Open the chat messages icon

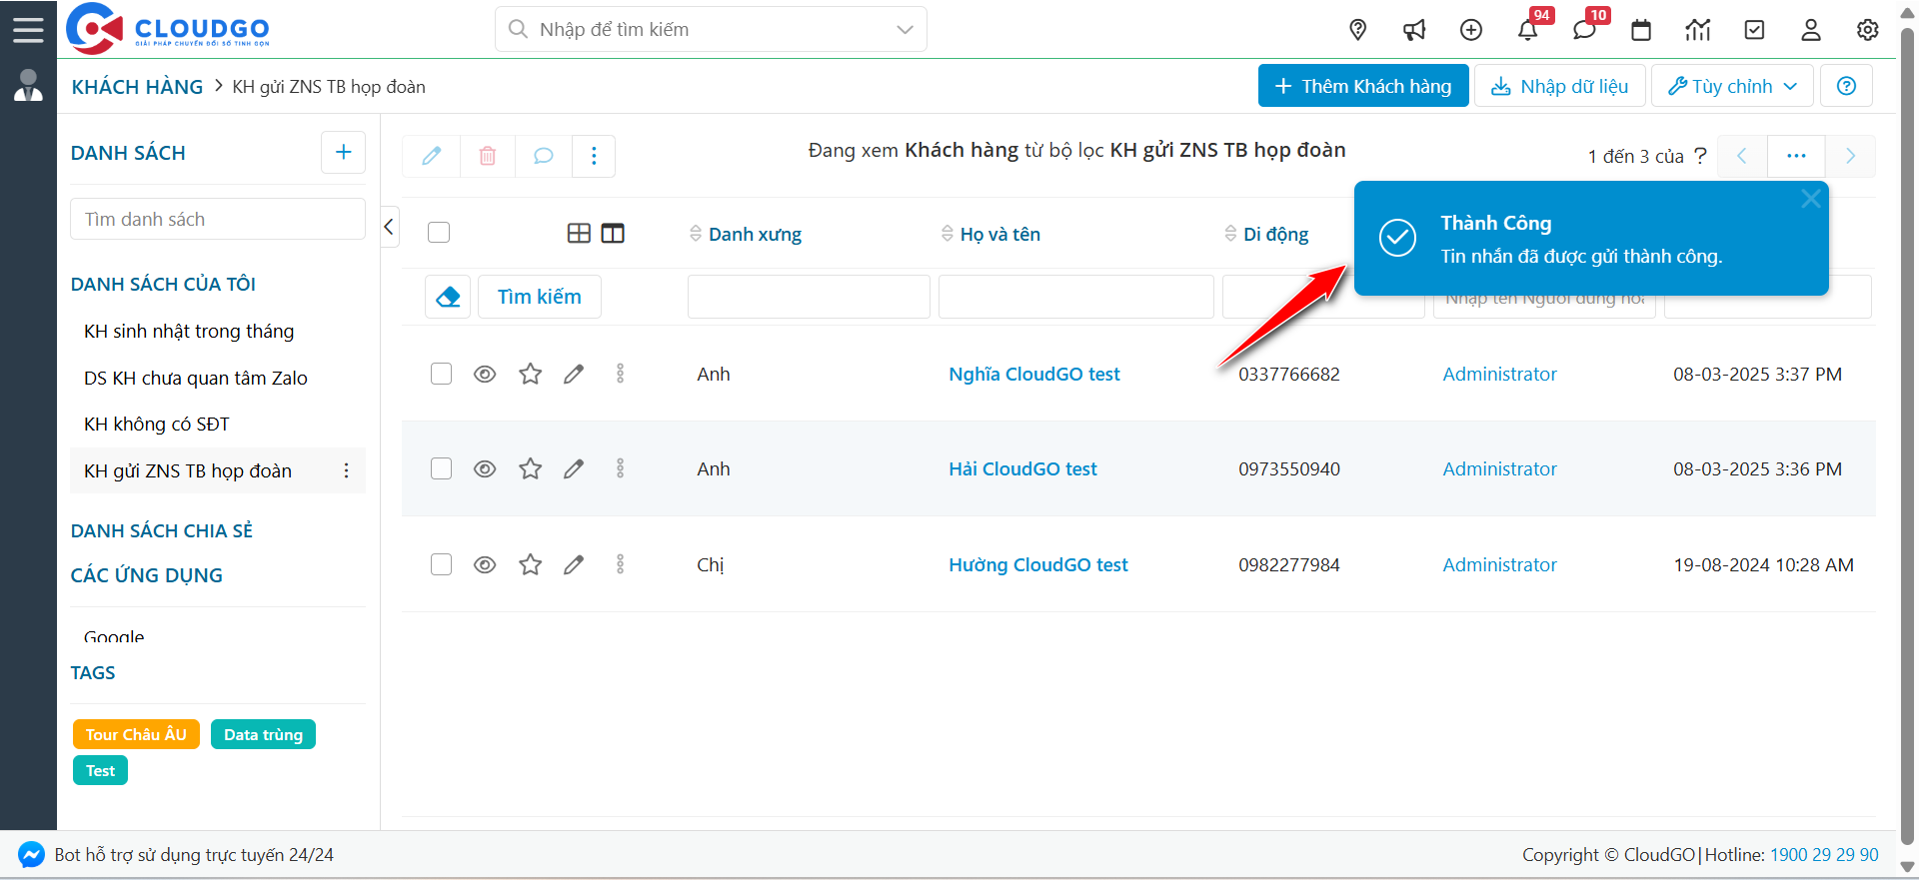click(x=1584, y=30)
